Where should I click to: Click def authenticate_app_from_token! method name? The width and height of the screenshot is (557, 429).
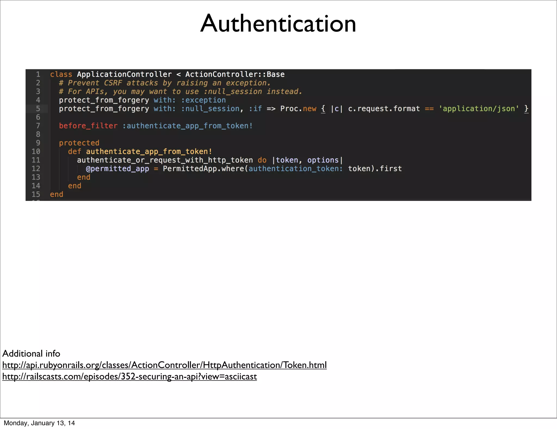tap(149, 151)
